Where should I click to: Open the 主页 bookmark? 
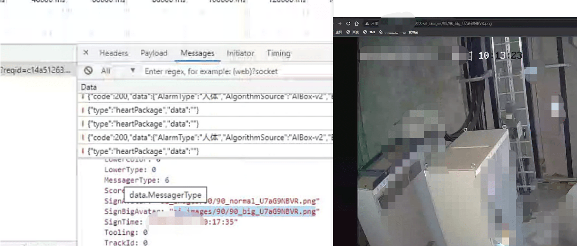pos(339,32)
